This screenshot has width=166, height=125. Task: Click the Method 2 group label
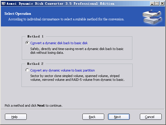point(35,64)
